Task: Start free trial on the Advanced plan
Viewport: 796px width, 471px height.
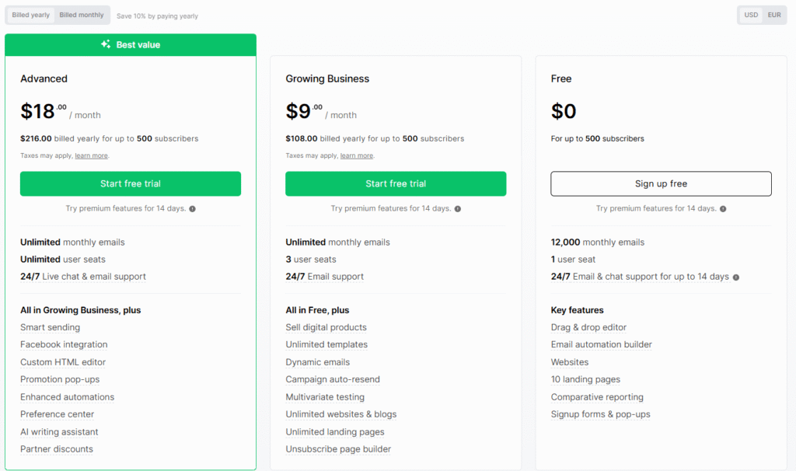Action: click(x=130, y=183)
